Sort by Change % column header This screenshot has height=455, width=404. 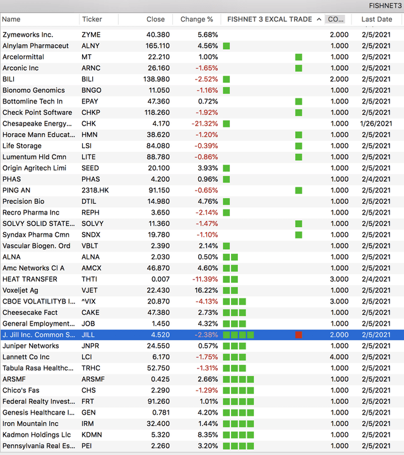coord(196,20)
